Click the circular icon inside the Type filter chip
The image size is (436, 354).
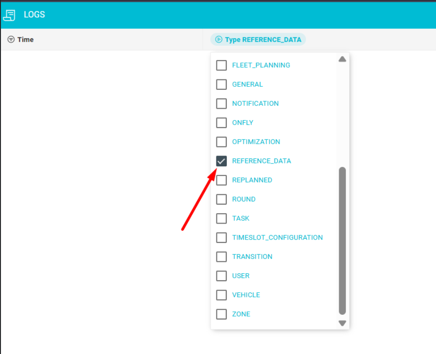pos(218,40)
